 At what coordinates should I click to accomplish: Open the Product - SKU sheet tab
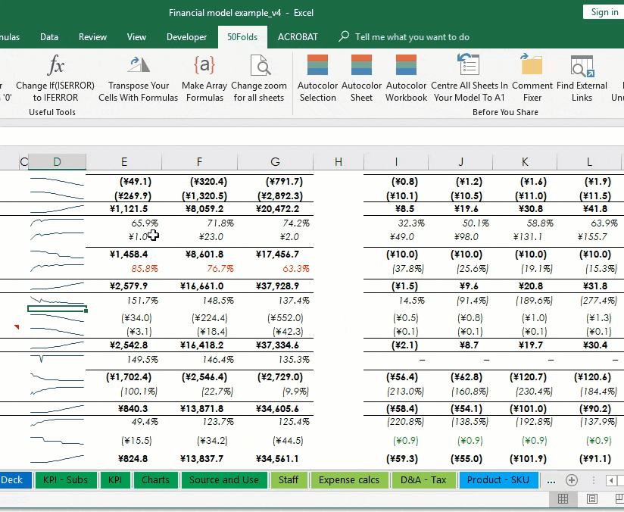coord(498,480)
